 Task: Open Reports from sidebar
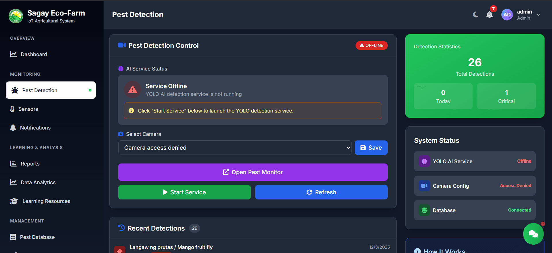51,164
